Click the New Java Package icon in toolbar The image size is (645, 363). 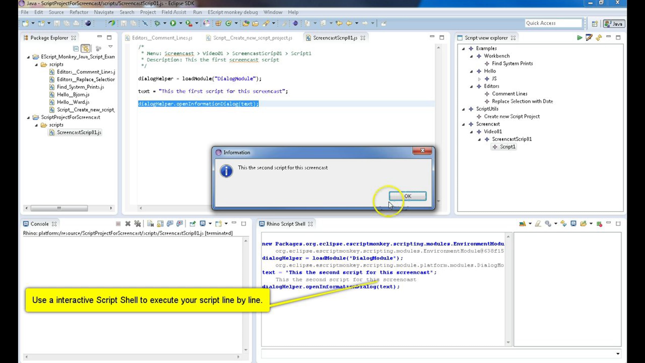pos(218,23)
